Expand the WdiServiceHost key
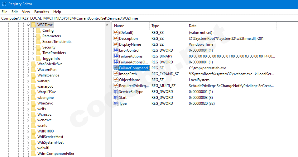This screenshot has width=298, height=157. 28,137
